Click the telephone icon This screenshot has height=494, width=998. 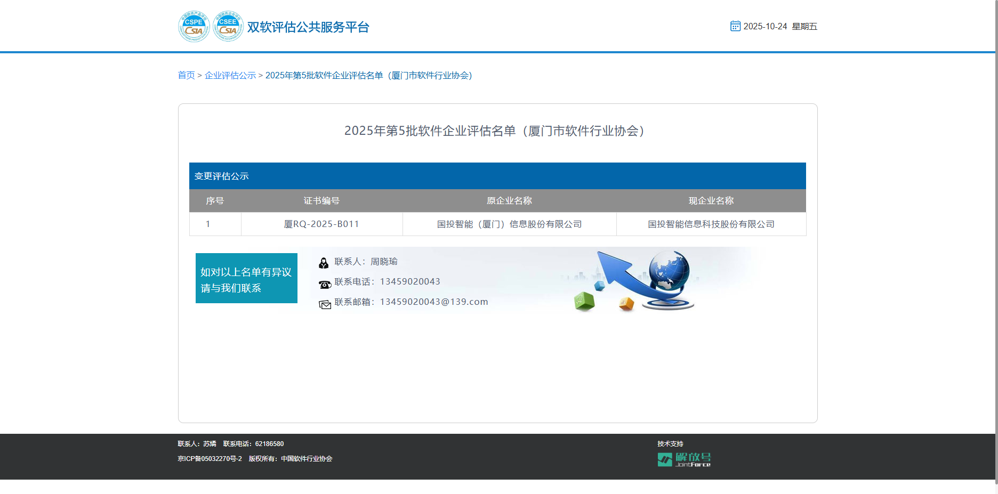coord(325,285)
